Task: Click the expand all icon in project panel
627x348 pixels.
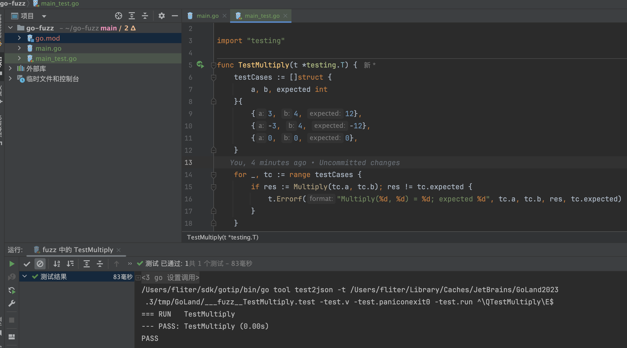Action: point(132,16)
